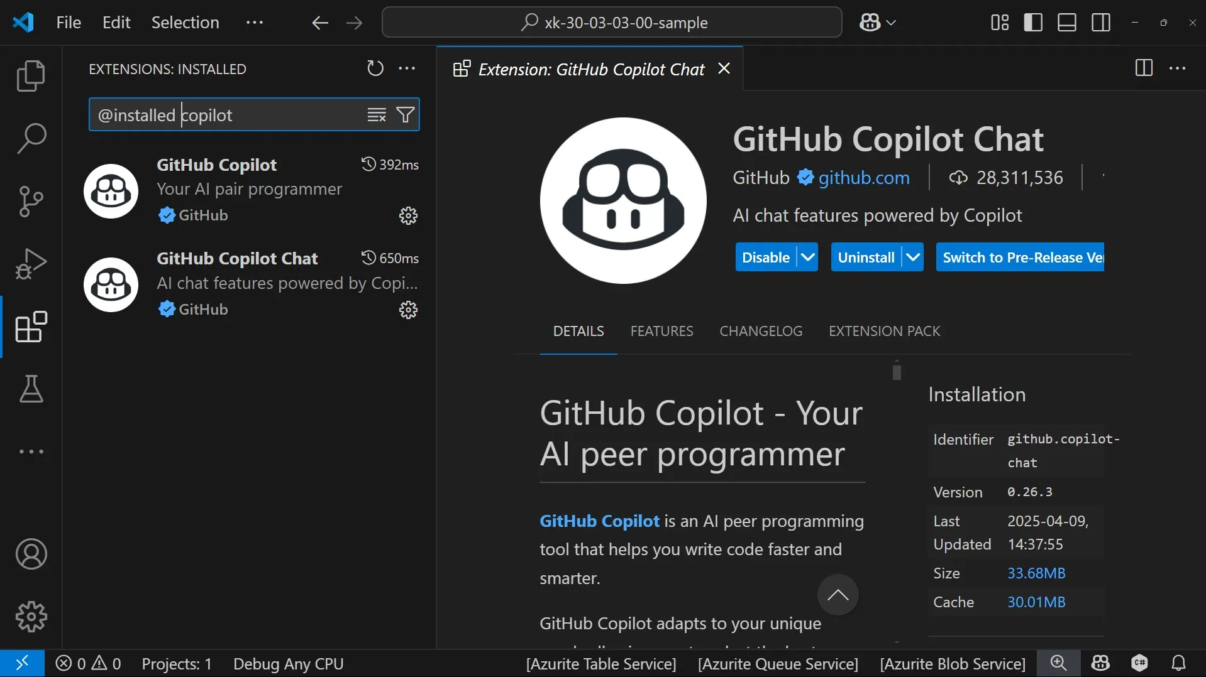The height and width of the screenshot is (677, 1206).
Task: Click the C# status bar icon
Action: [x=1139, y=663]
